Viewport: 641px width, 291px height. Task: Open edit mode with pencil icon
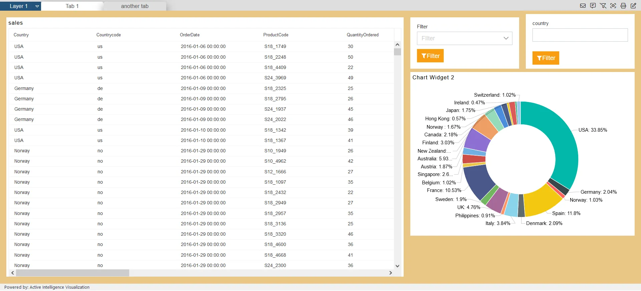click(633, 6)
